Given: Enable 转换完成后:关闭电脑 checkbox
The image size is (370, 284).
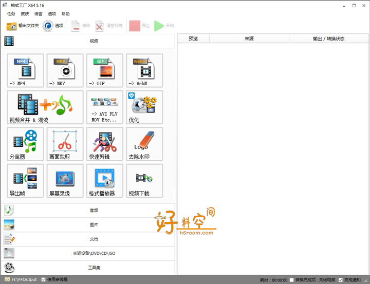Looking at the screenshot, I should 292,280.
